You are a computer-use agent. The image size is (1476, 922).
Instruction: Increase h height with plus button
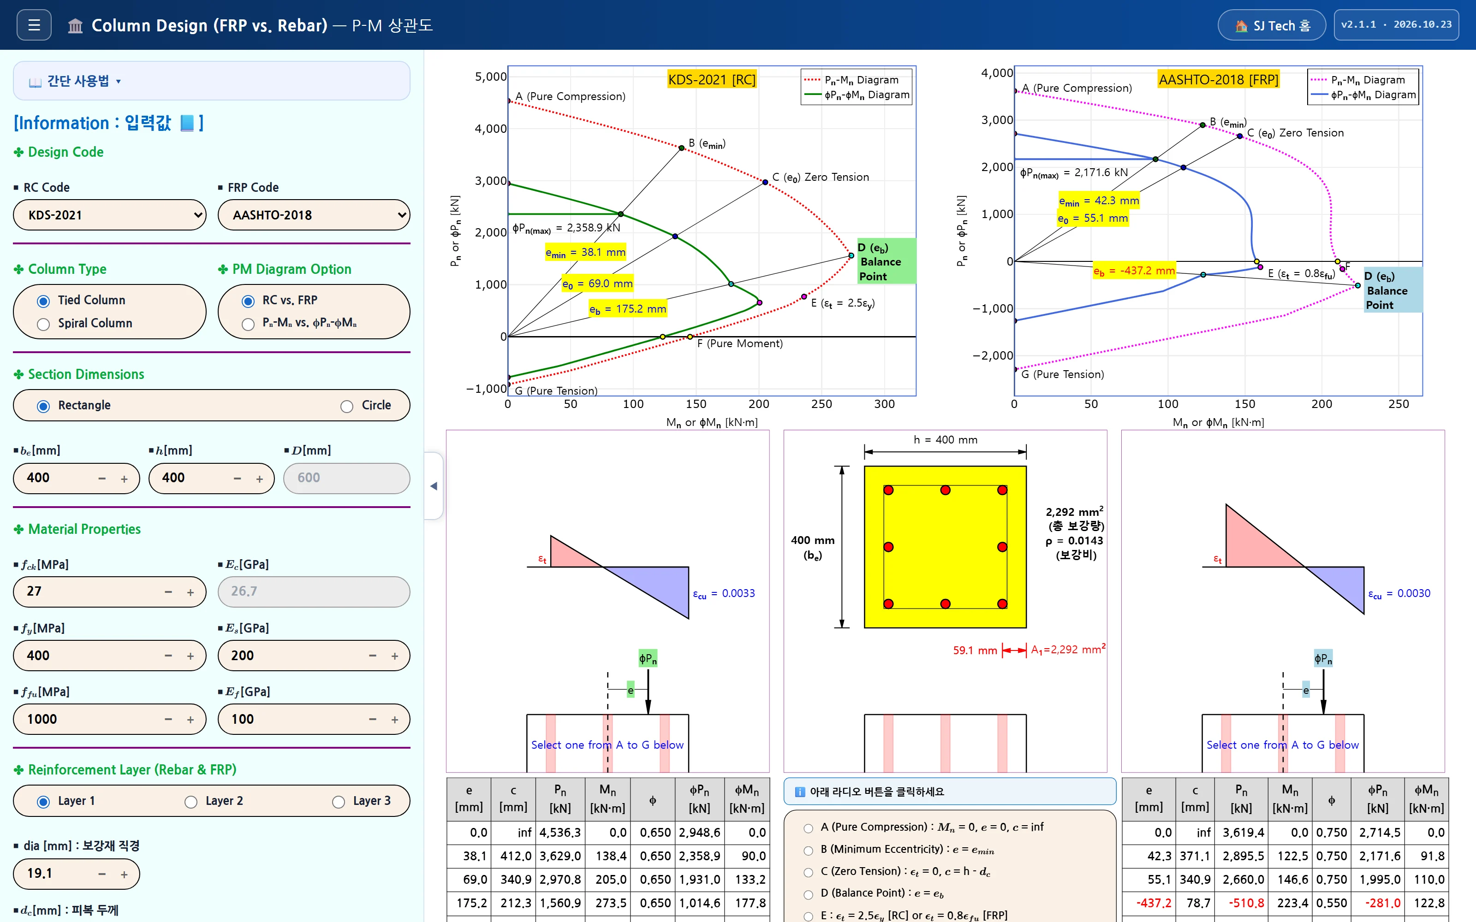click(x=260, y=479)
